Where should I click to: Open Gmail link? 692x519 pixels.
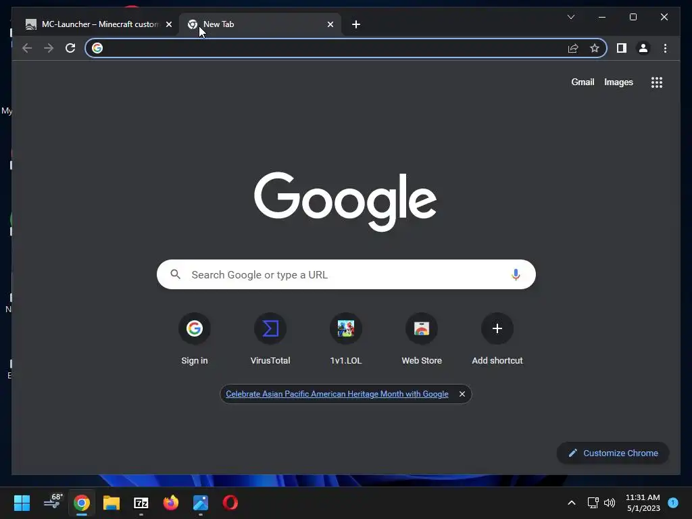(x=583, y=82)
